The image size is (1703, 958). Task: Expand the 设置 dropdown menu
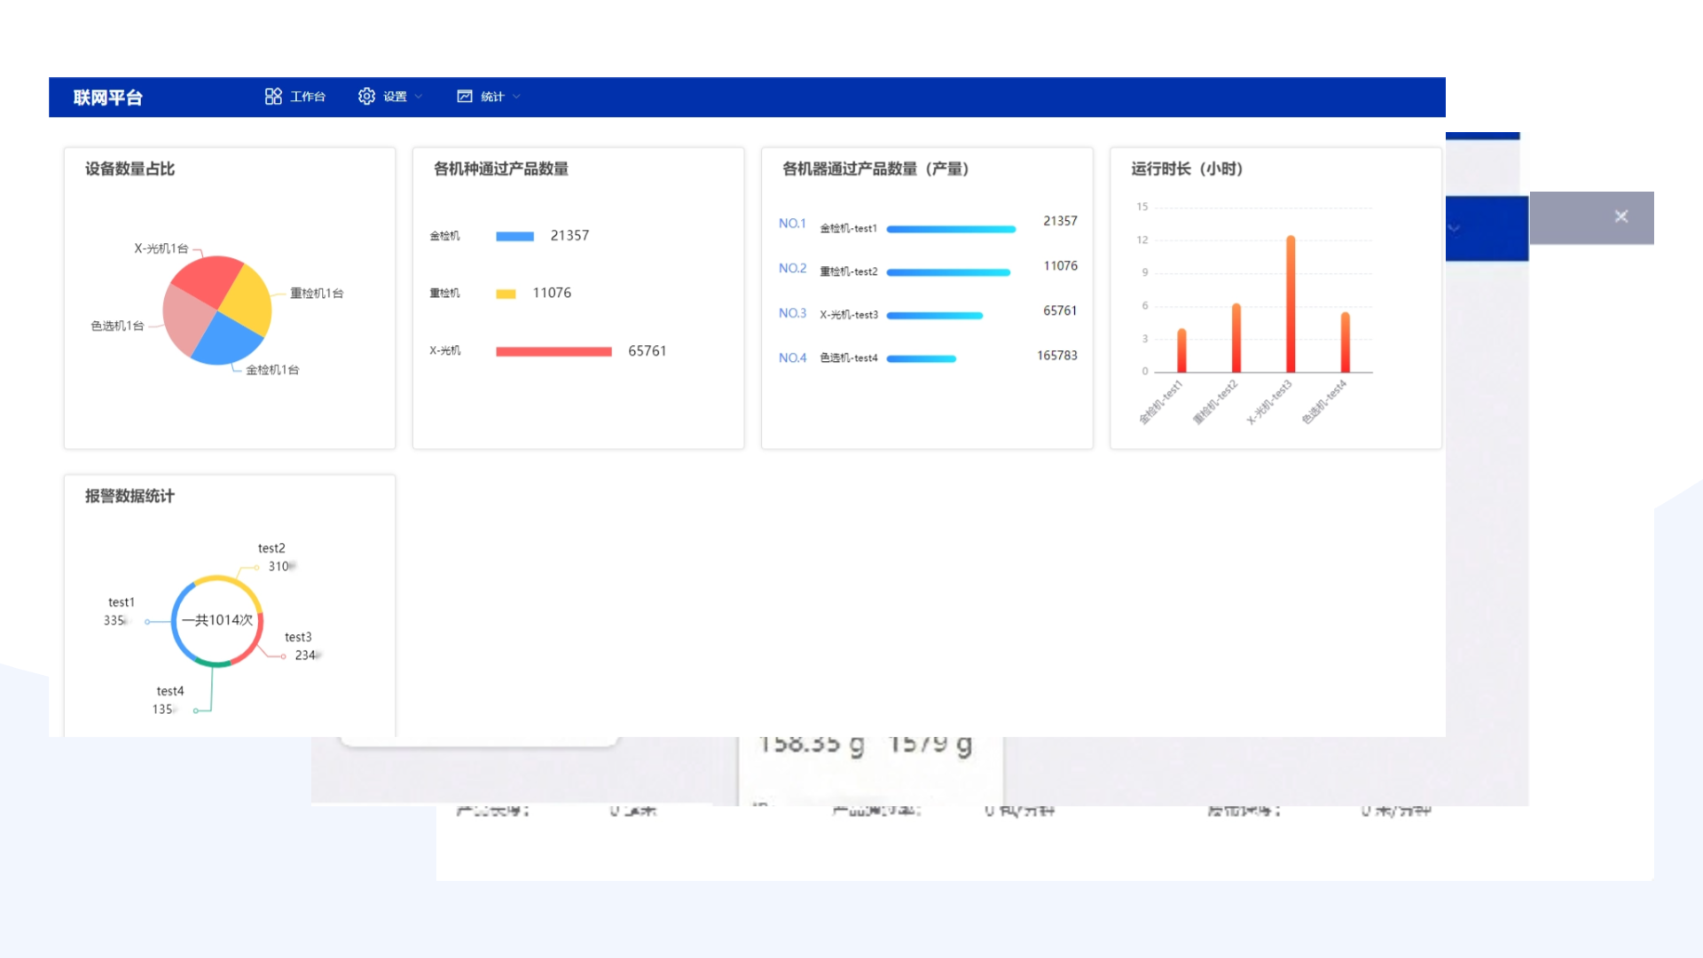[x=419, y=96]
